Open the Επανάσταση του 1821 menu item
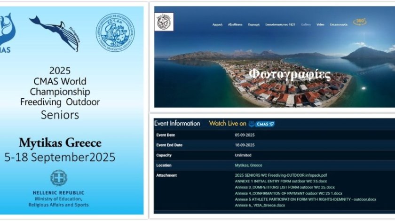 (281, 24)
